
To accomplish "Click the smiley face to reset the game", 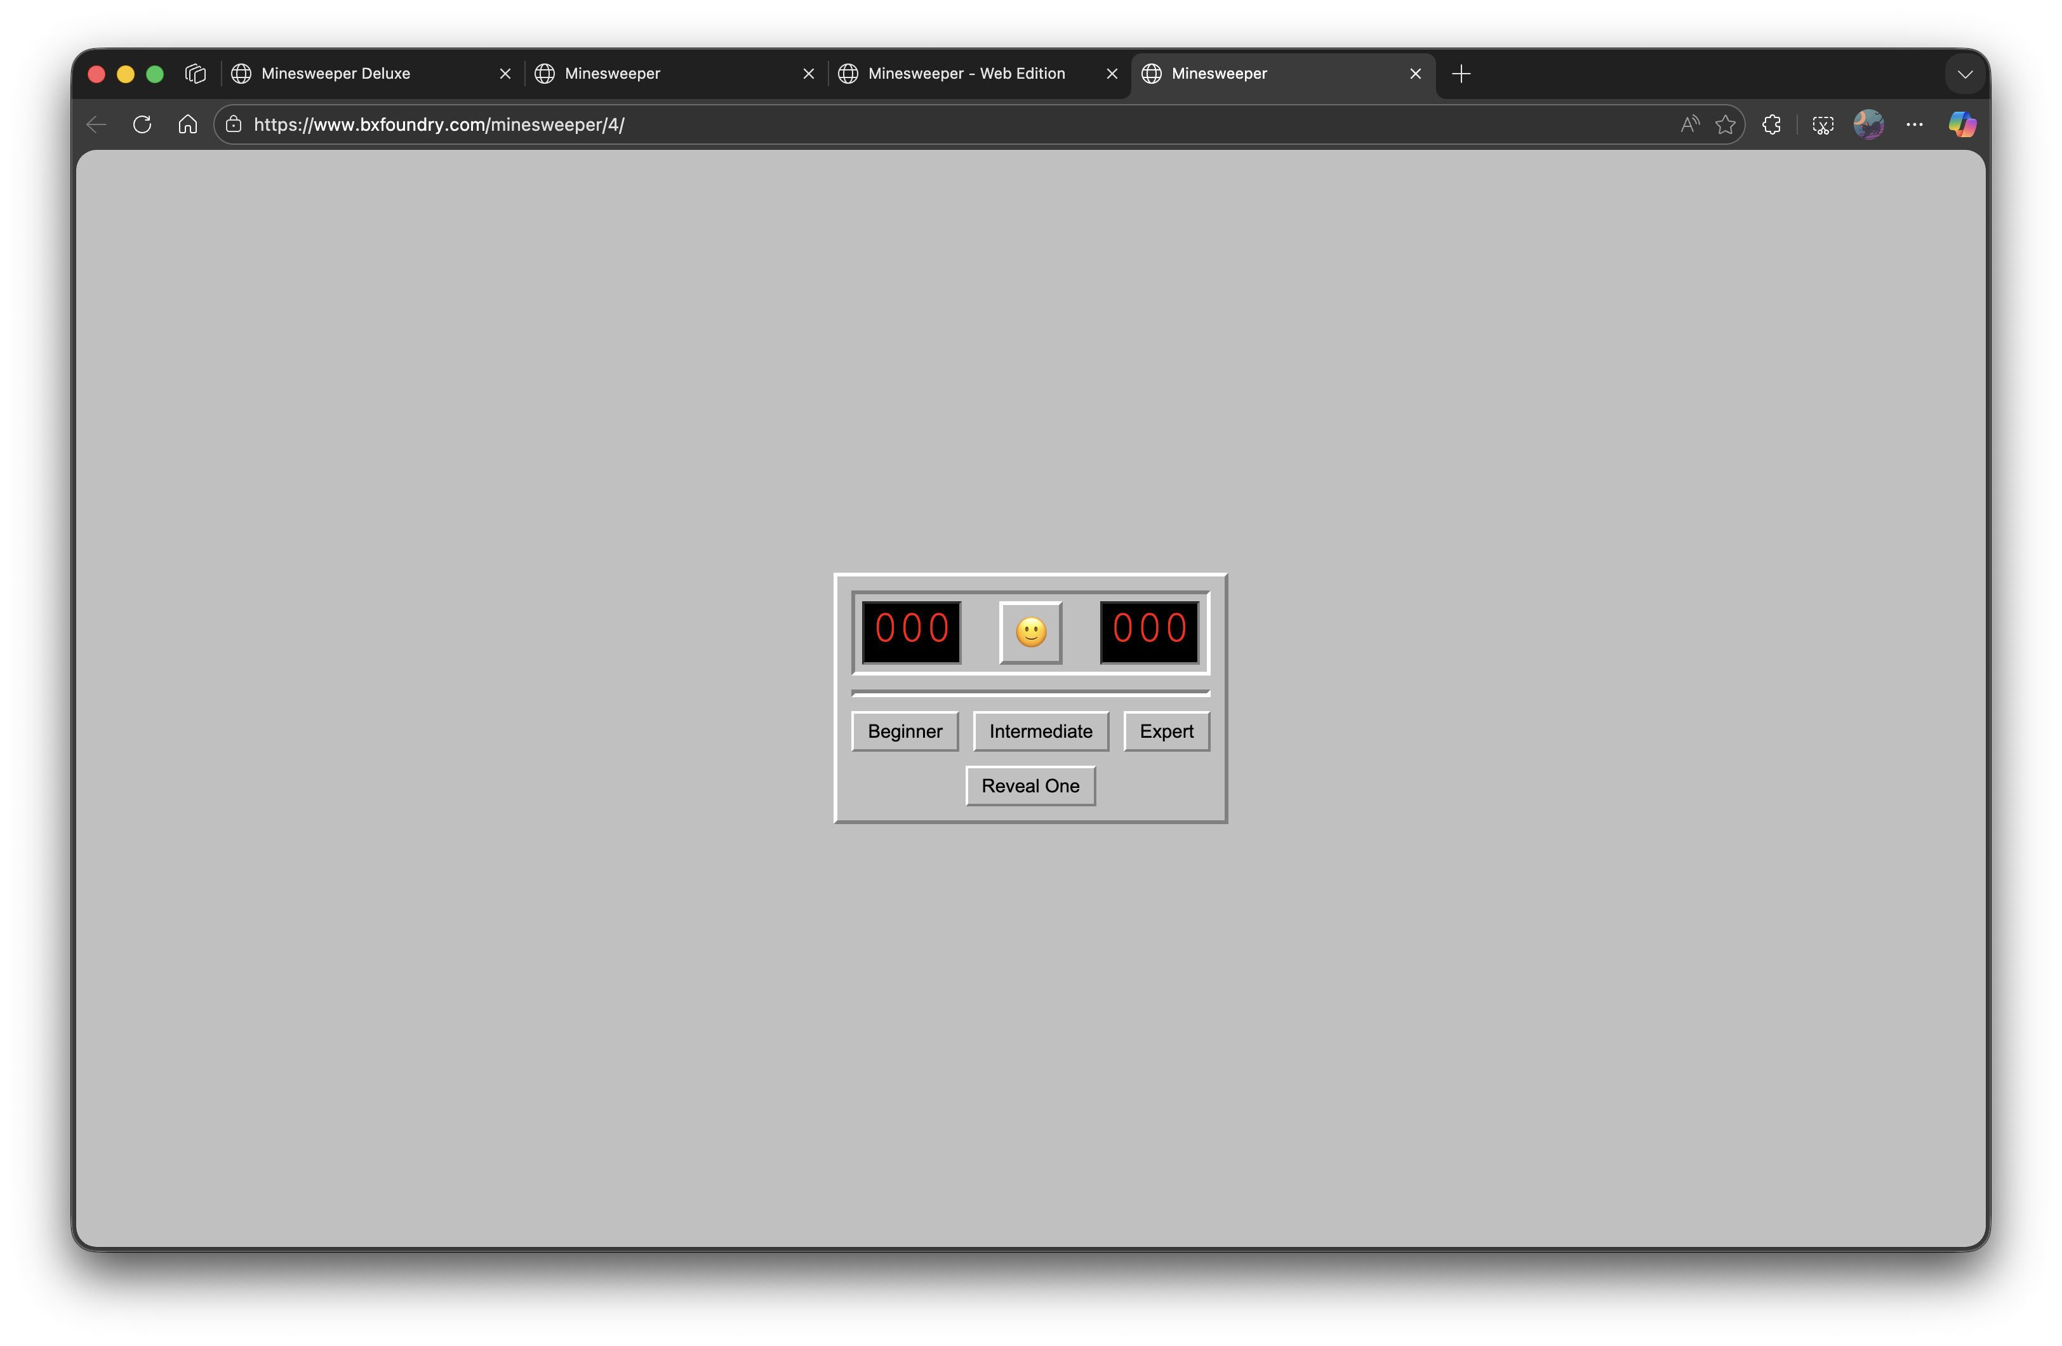I will [x=1030, y=632].
